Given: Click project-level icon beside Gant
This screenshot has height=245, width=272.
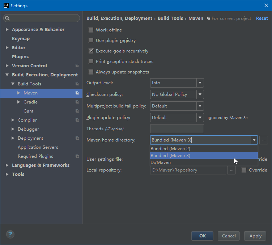Looking at the screenshot, I should click(x=77, y=111).
